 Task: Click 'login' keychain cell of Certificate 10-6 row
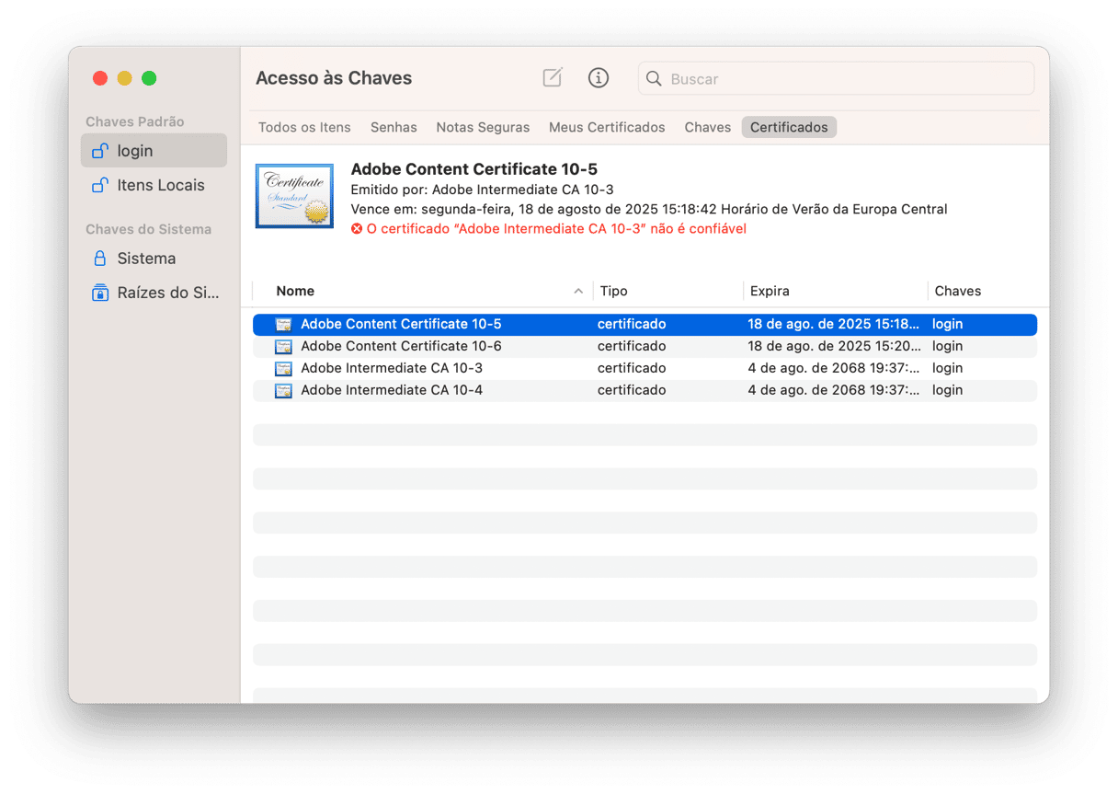point(947,346)
